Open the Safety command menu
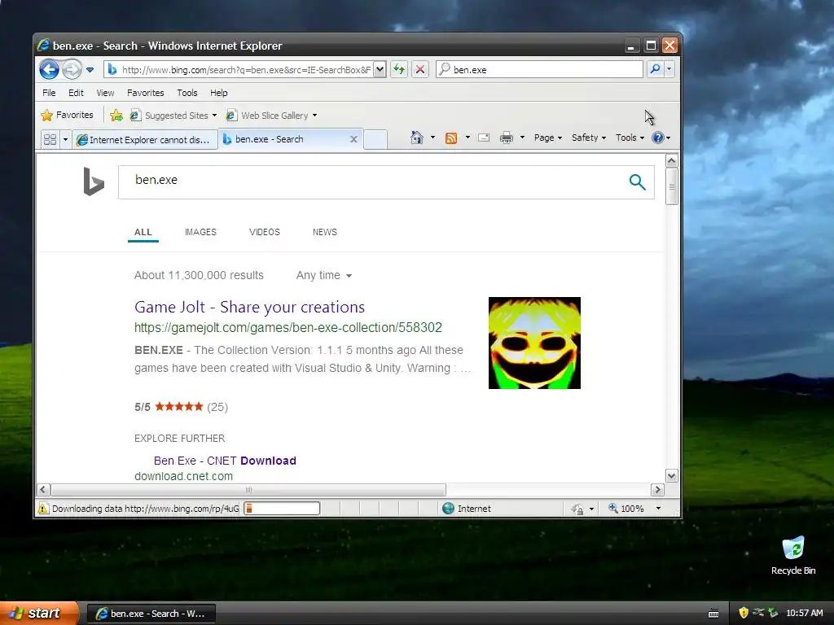 (588, 138)
